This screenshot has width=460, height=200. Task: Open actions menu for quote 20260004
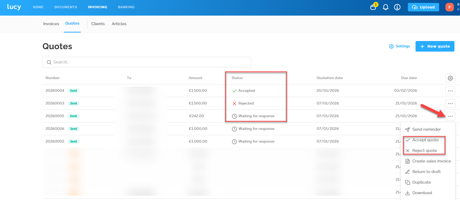(450, 91)
